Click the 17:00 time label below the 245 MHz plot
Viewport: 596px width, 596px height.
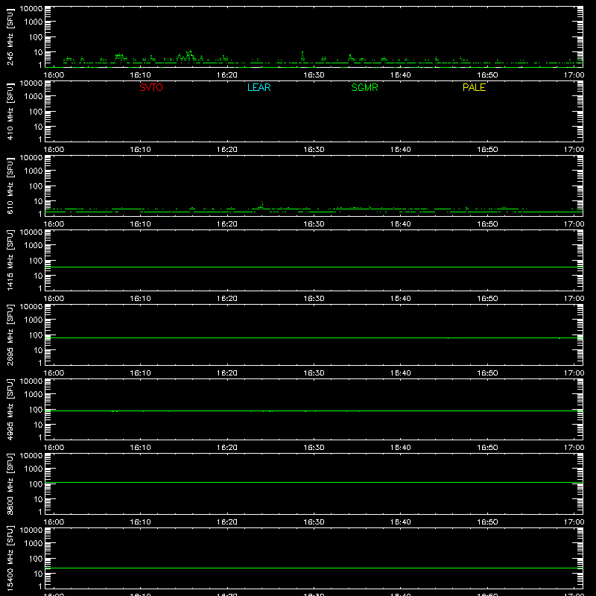pos(574,75)
